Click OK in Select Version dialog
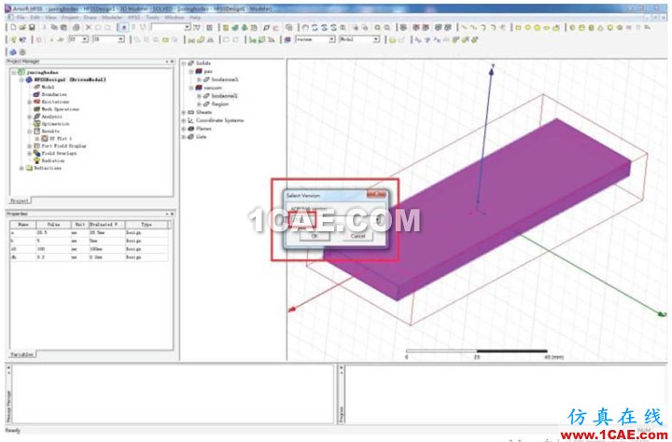This screenshot has width=672, height=442. point(315,236)
